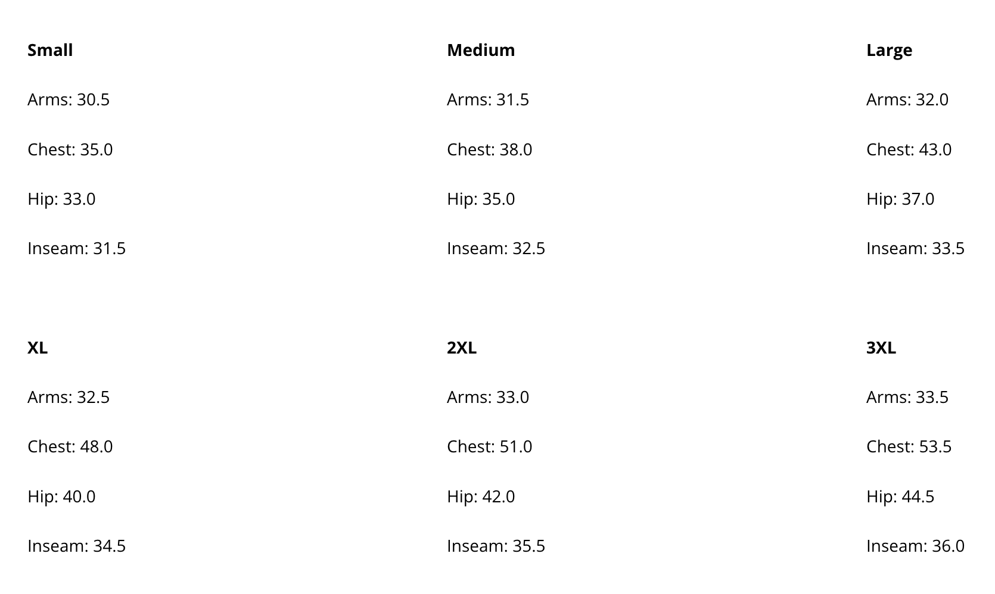
Task: Select the Small Arms 30.5 measurement
Action: 69,99
